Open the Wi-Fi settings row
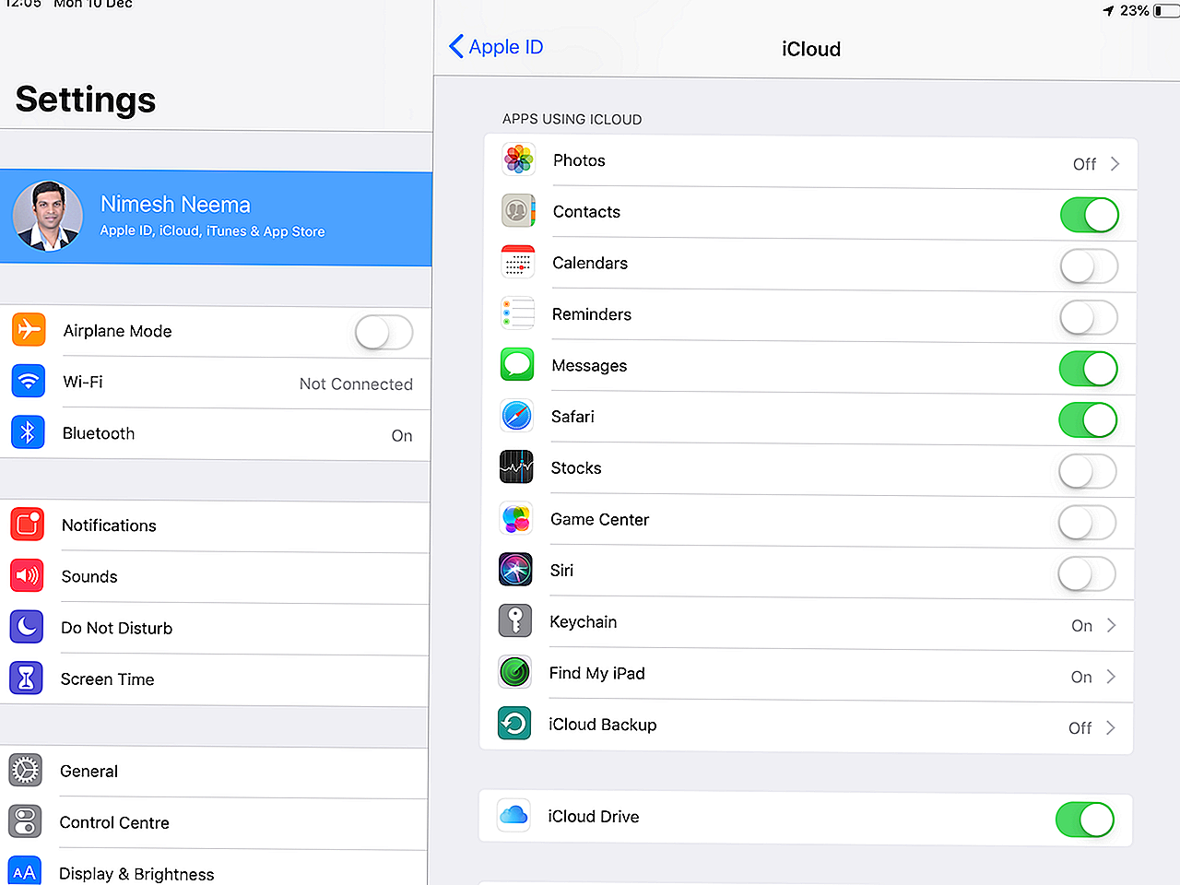This screenshot has height=885, width=1180. [x=216, y=382]
